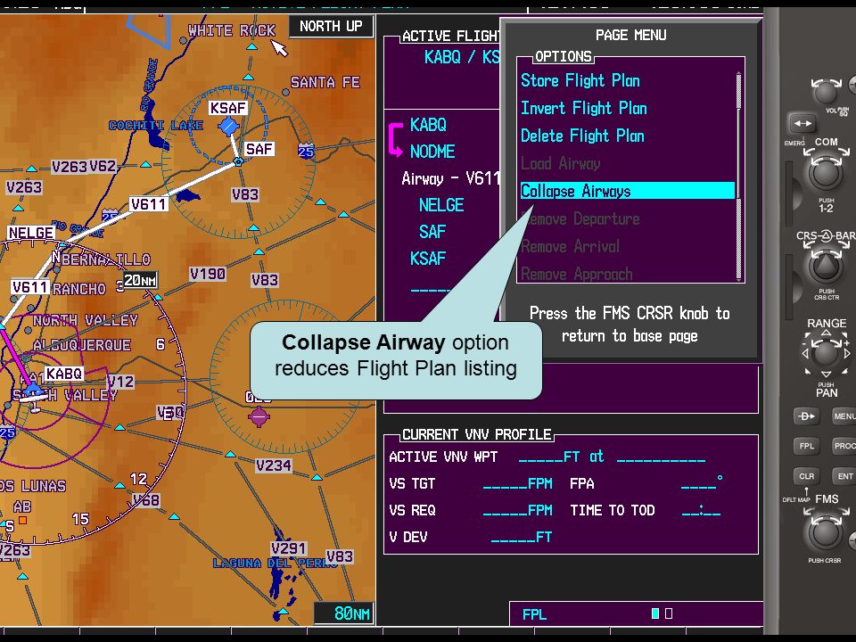
Task: Click the KABQ label on map
Action: pyautogui.click(x=64, y=374)
